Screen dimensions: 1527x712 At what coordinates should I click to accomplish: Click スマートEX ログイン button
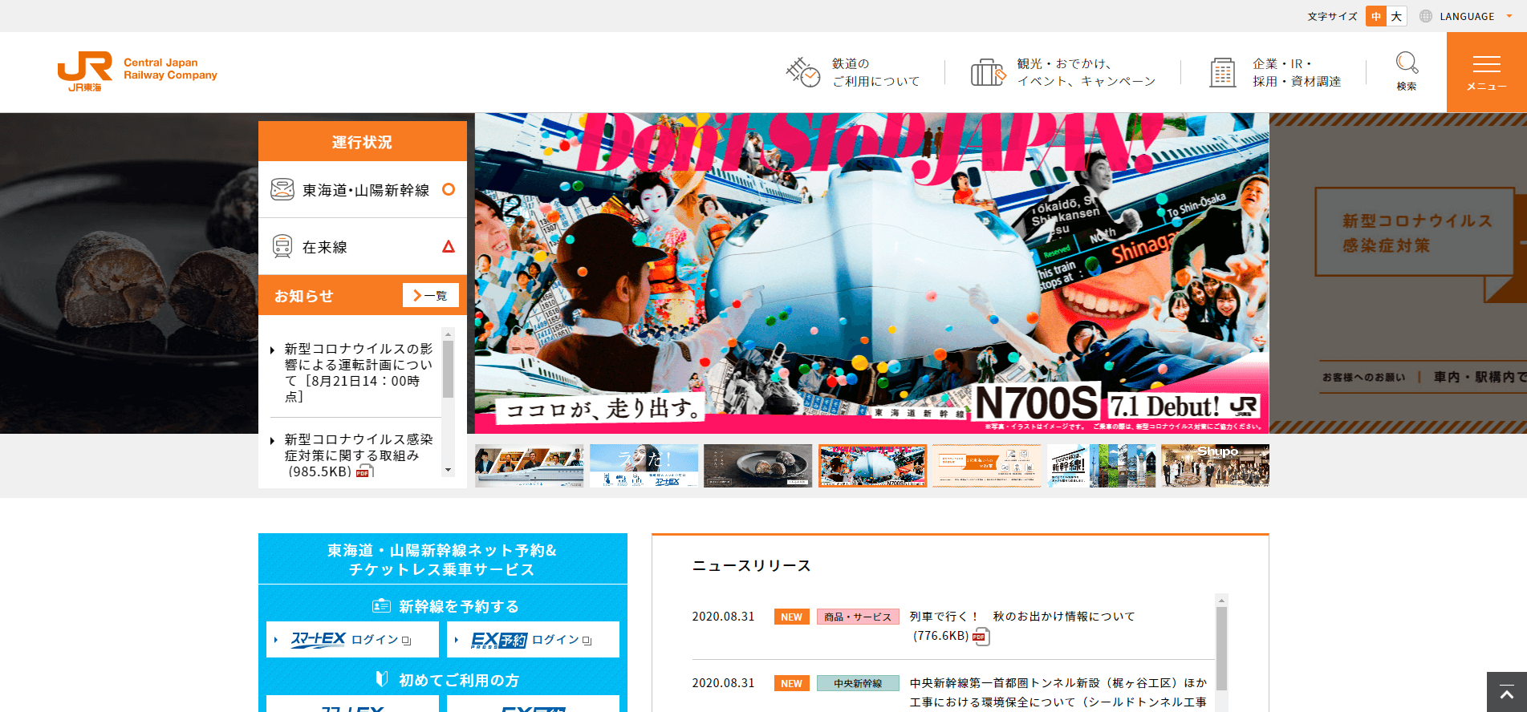click(352, 639)
